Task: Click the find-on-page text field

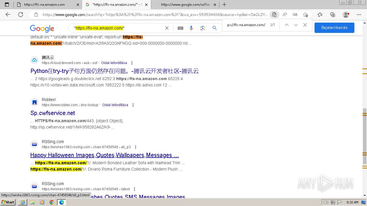Action: [x=247, y=25]
